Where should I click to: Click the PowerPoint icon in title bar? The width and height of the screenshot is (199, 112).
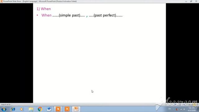point(1,1)
